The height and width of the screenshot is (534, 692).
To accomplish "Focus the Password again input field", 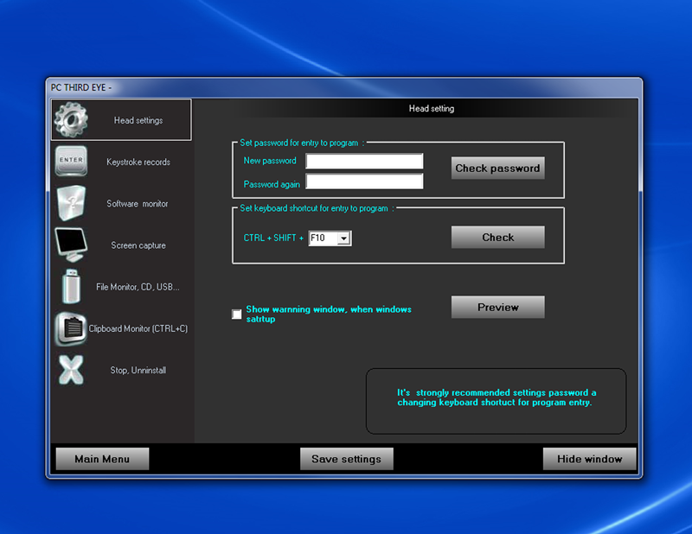I will (x=364, y=181).
